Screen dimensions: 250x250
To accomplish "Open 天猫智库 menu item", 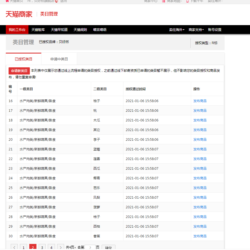I will (x=38, y=30).
